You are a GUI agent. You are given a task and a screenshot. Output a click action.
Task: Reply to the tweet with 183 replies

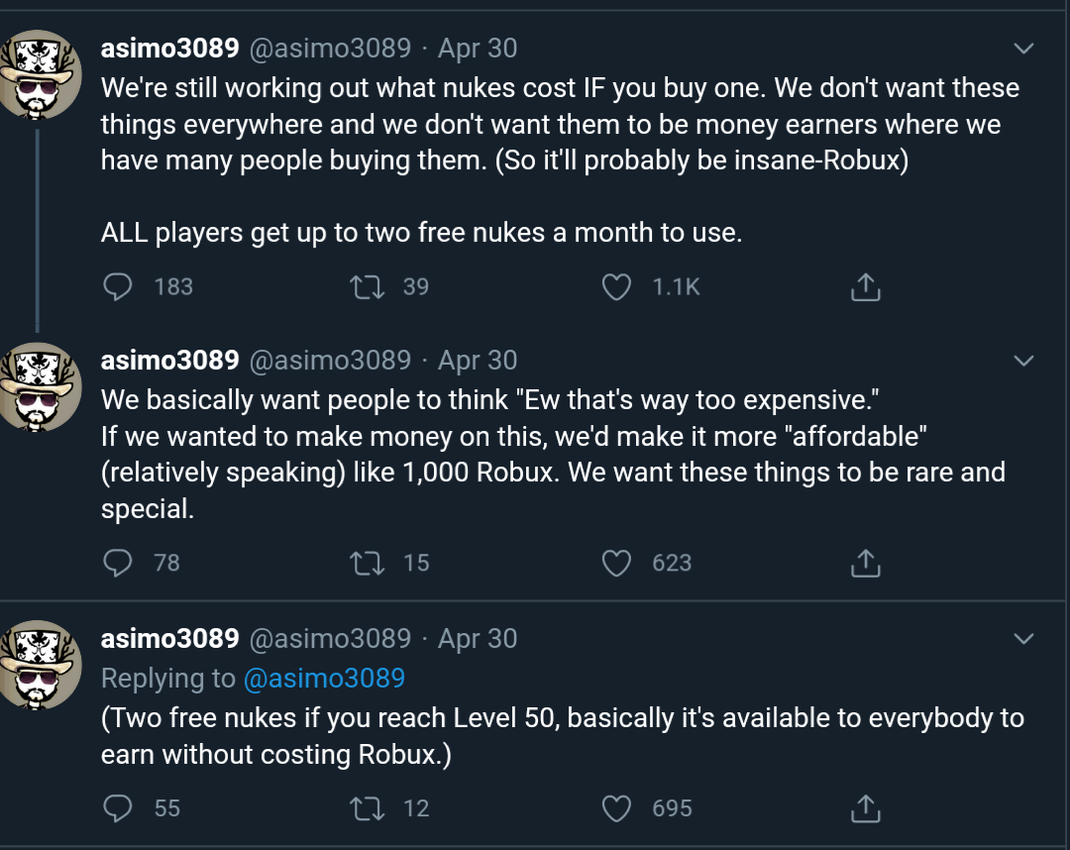coord(118,287)
